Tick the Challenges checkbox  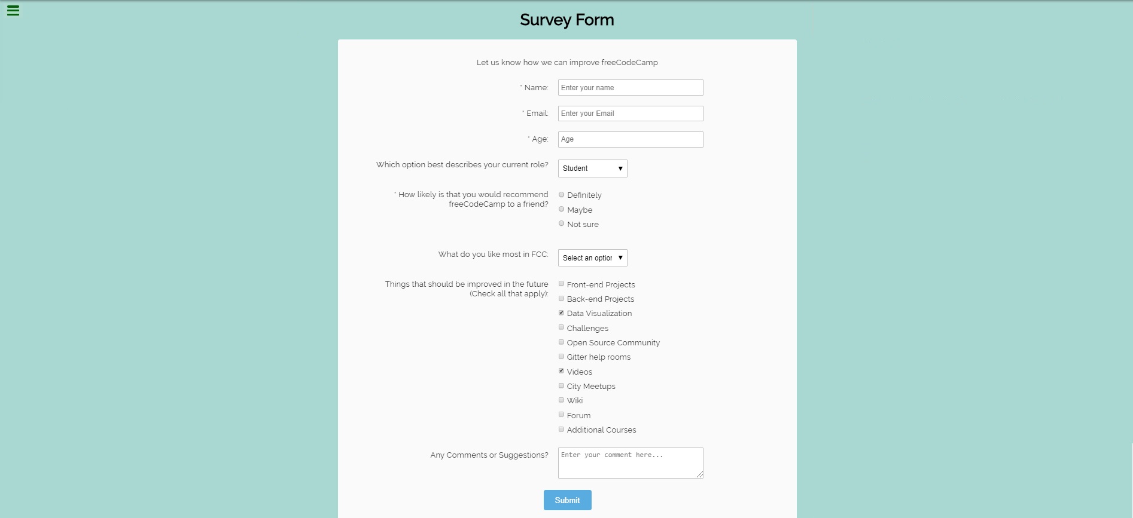pyautogui.click(x=561, y=327)
